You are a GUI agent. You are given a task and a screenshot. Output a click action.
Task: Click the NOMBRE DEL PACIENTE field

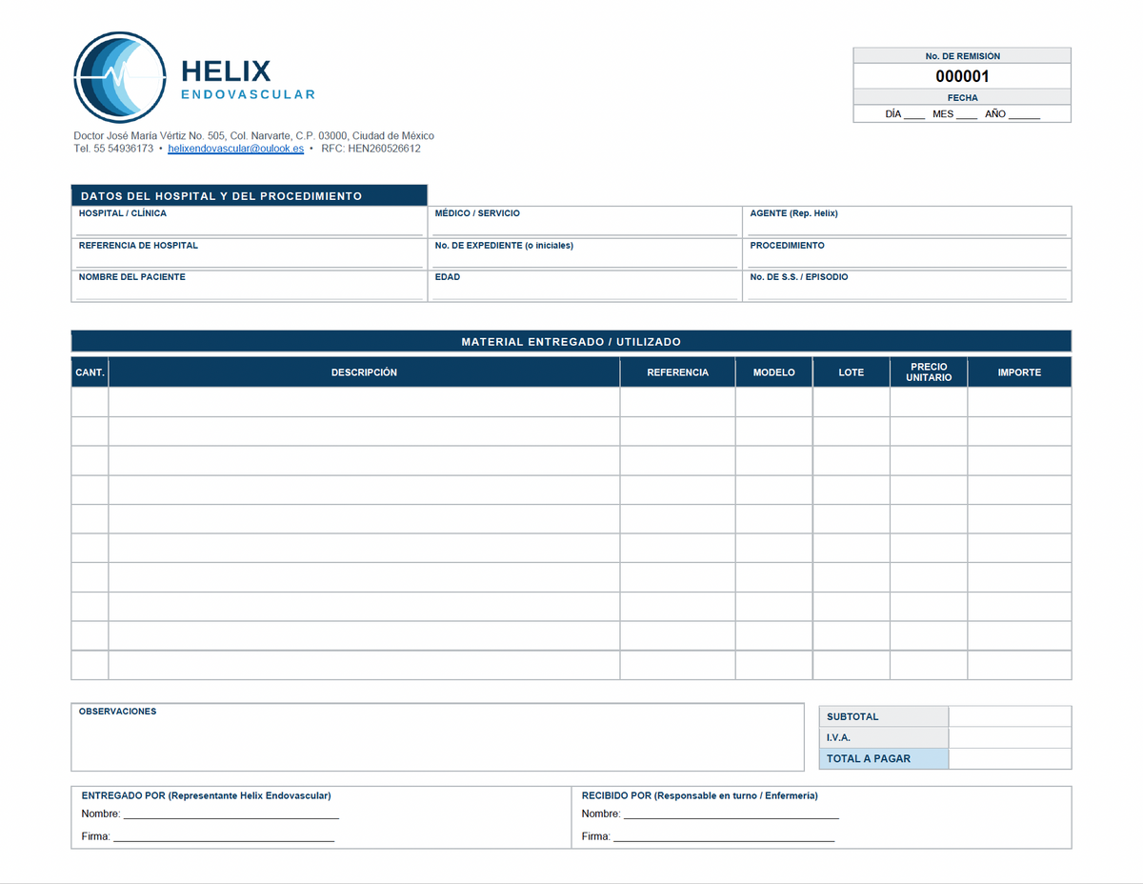pyautogui.click(x=250, y=286)
